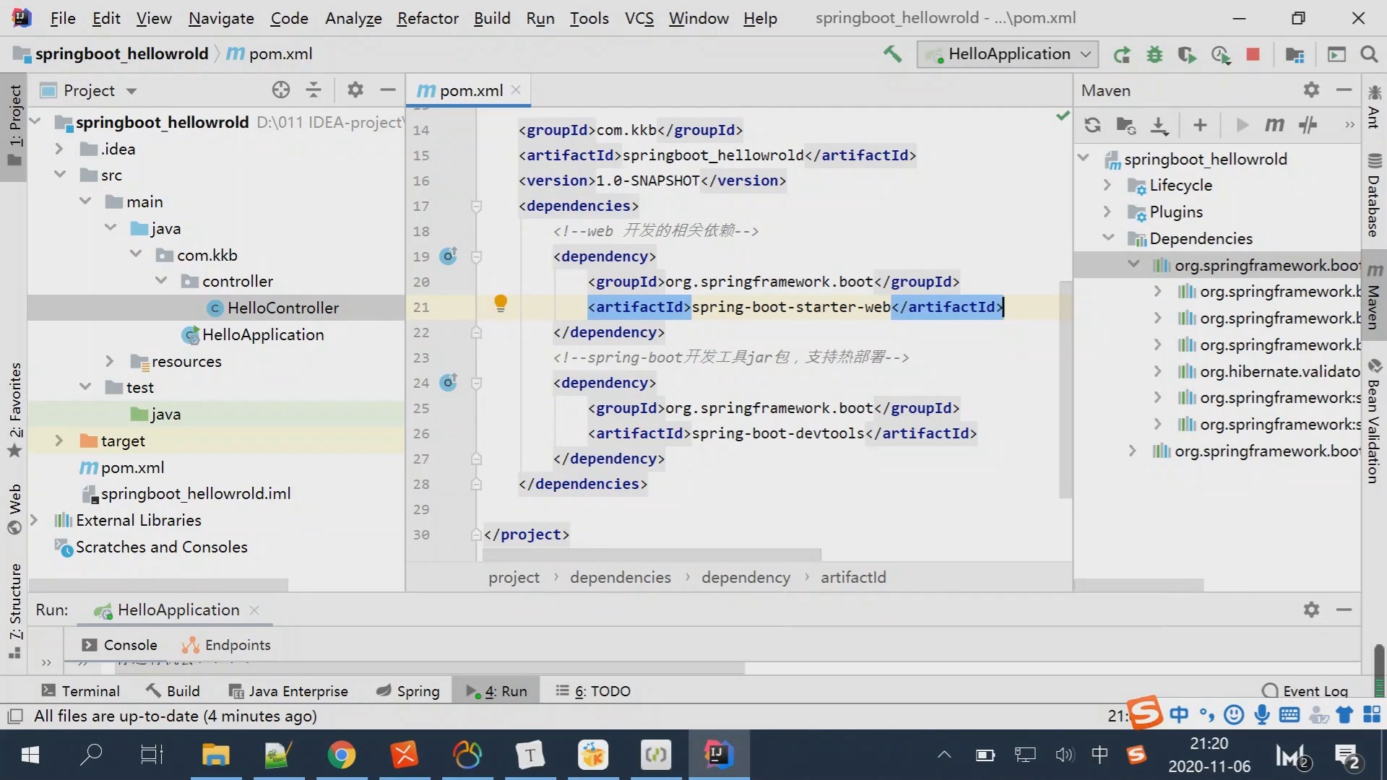Toggle the Bean Validation side panel
The width and height of the screenshot is (1387, 780).
click(x=1374, y=421)
